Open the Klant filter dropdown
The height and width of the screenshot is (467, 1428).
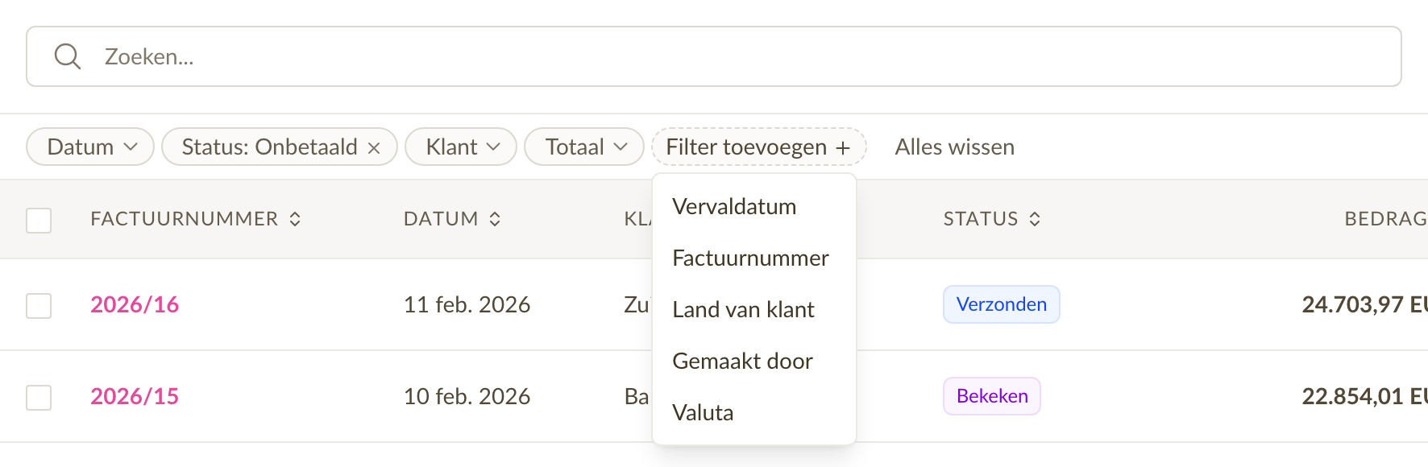point(461,147)
